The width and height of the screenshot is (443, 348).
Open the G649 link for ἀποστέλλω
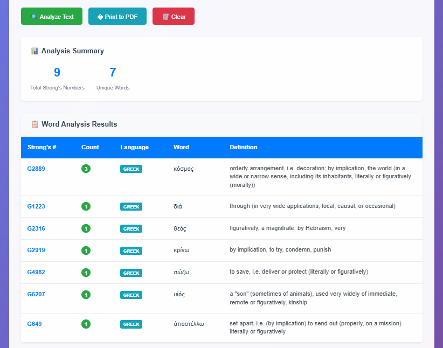34,324
